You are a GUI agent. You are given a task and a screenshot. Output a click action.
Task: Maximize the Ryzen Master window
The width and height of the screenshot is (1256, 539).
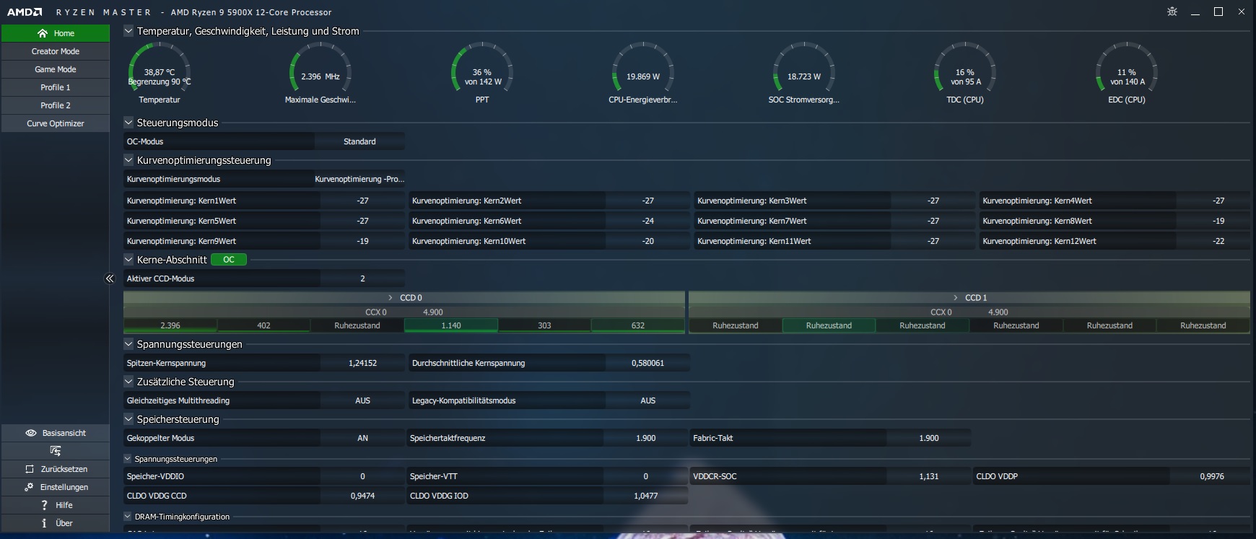pyautogui.click(x=1218, y=12)
